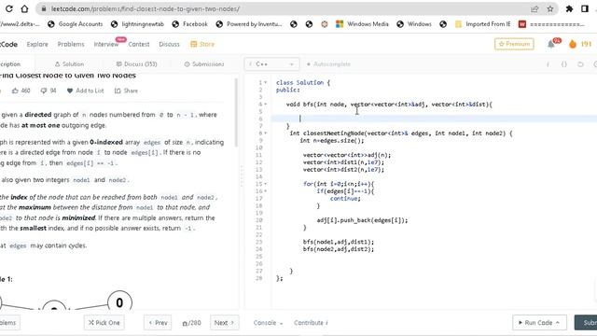Expand the Console panel
The image size is (597, 336).
[268, 323]
